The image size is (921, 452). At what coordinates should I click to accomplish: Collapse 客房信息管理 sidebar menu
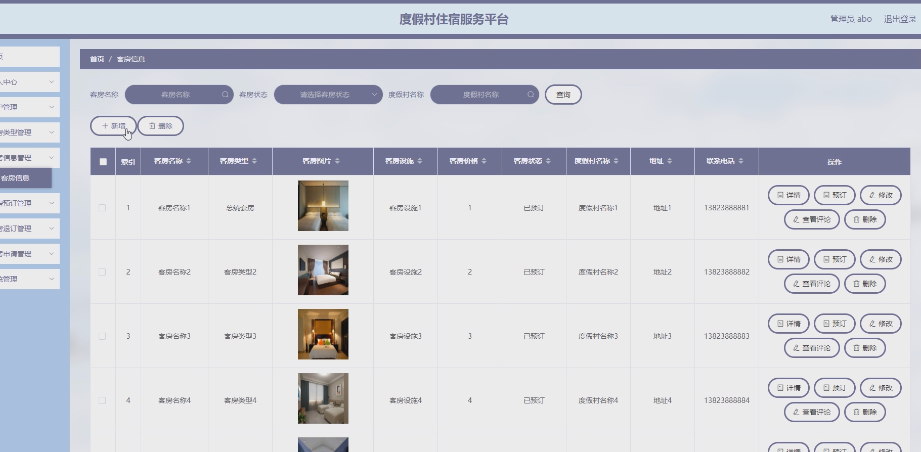point(29,158)
